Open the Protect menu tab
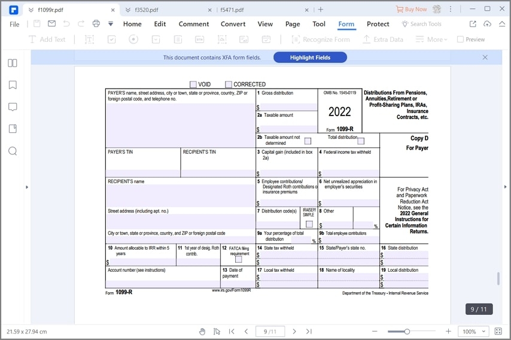Screen dimensions: 511x340 378,24
